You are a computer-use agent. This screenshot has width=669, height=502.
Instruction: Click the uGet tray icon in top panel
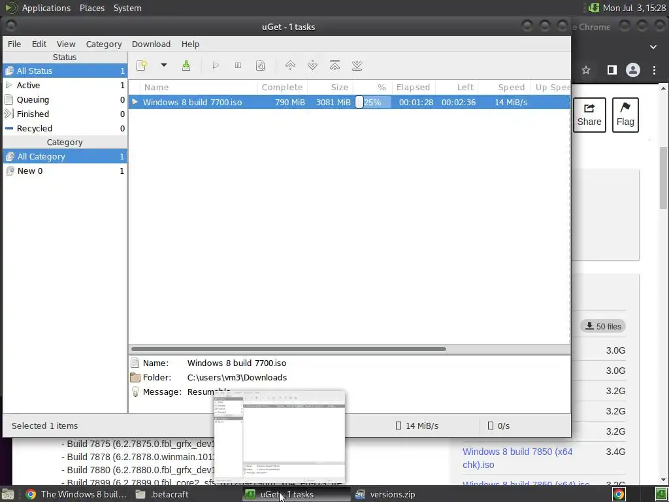pyautogui.click(x=593, y=8)
